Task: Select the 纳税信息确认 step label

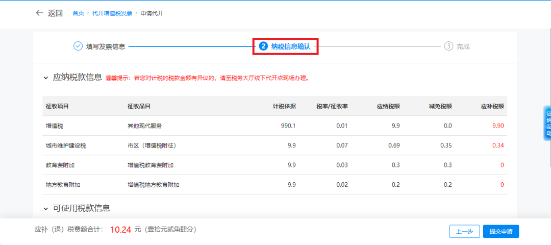Action: click(291, 46)
